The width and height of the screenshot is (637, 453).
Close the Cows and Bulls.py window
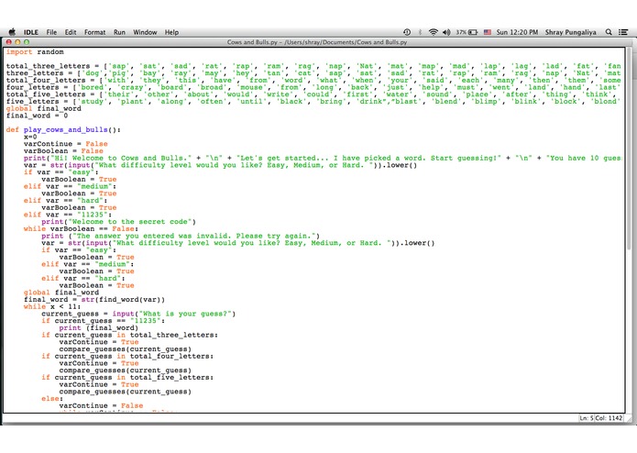click(9, 42)
